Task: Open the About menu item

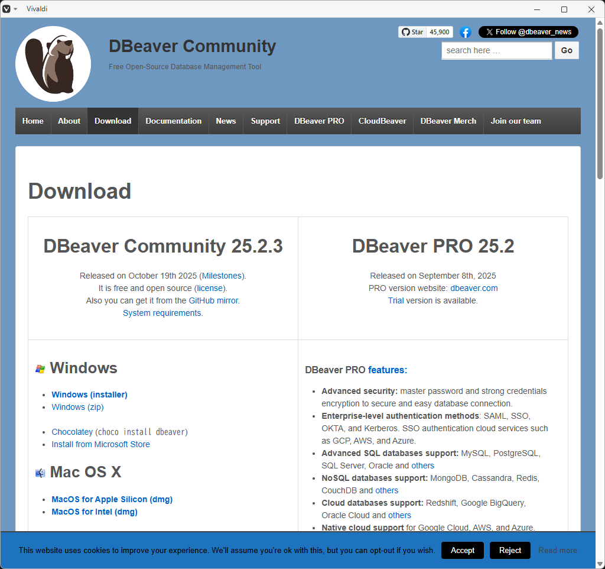Action: coord(69,121)
